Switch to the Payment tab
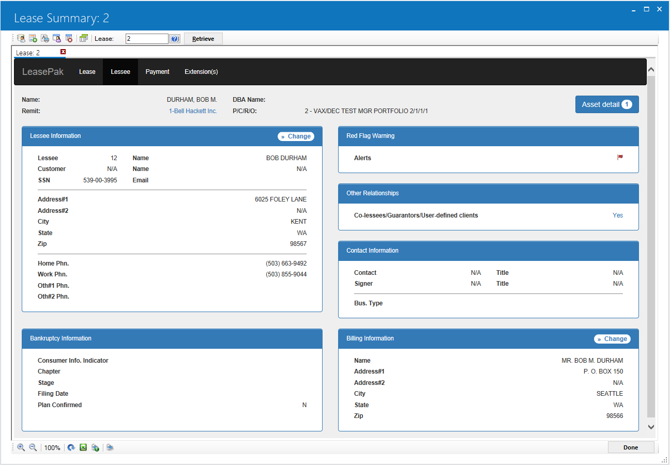This screenshot has width=670, height=465. [158, 72]
